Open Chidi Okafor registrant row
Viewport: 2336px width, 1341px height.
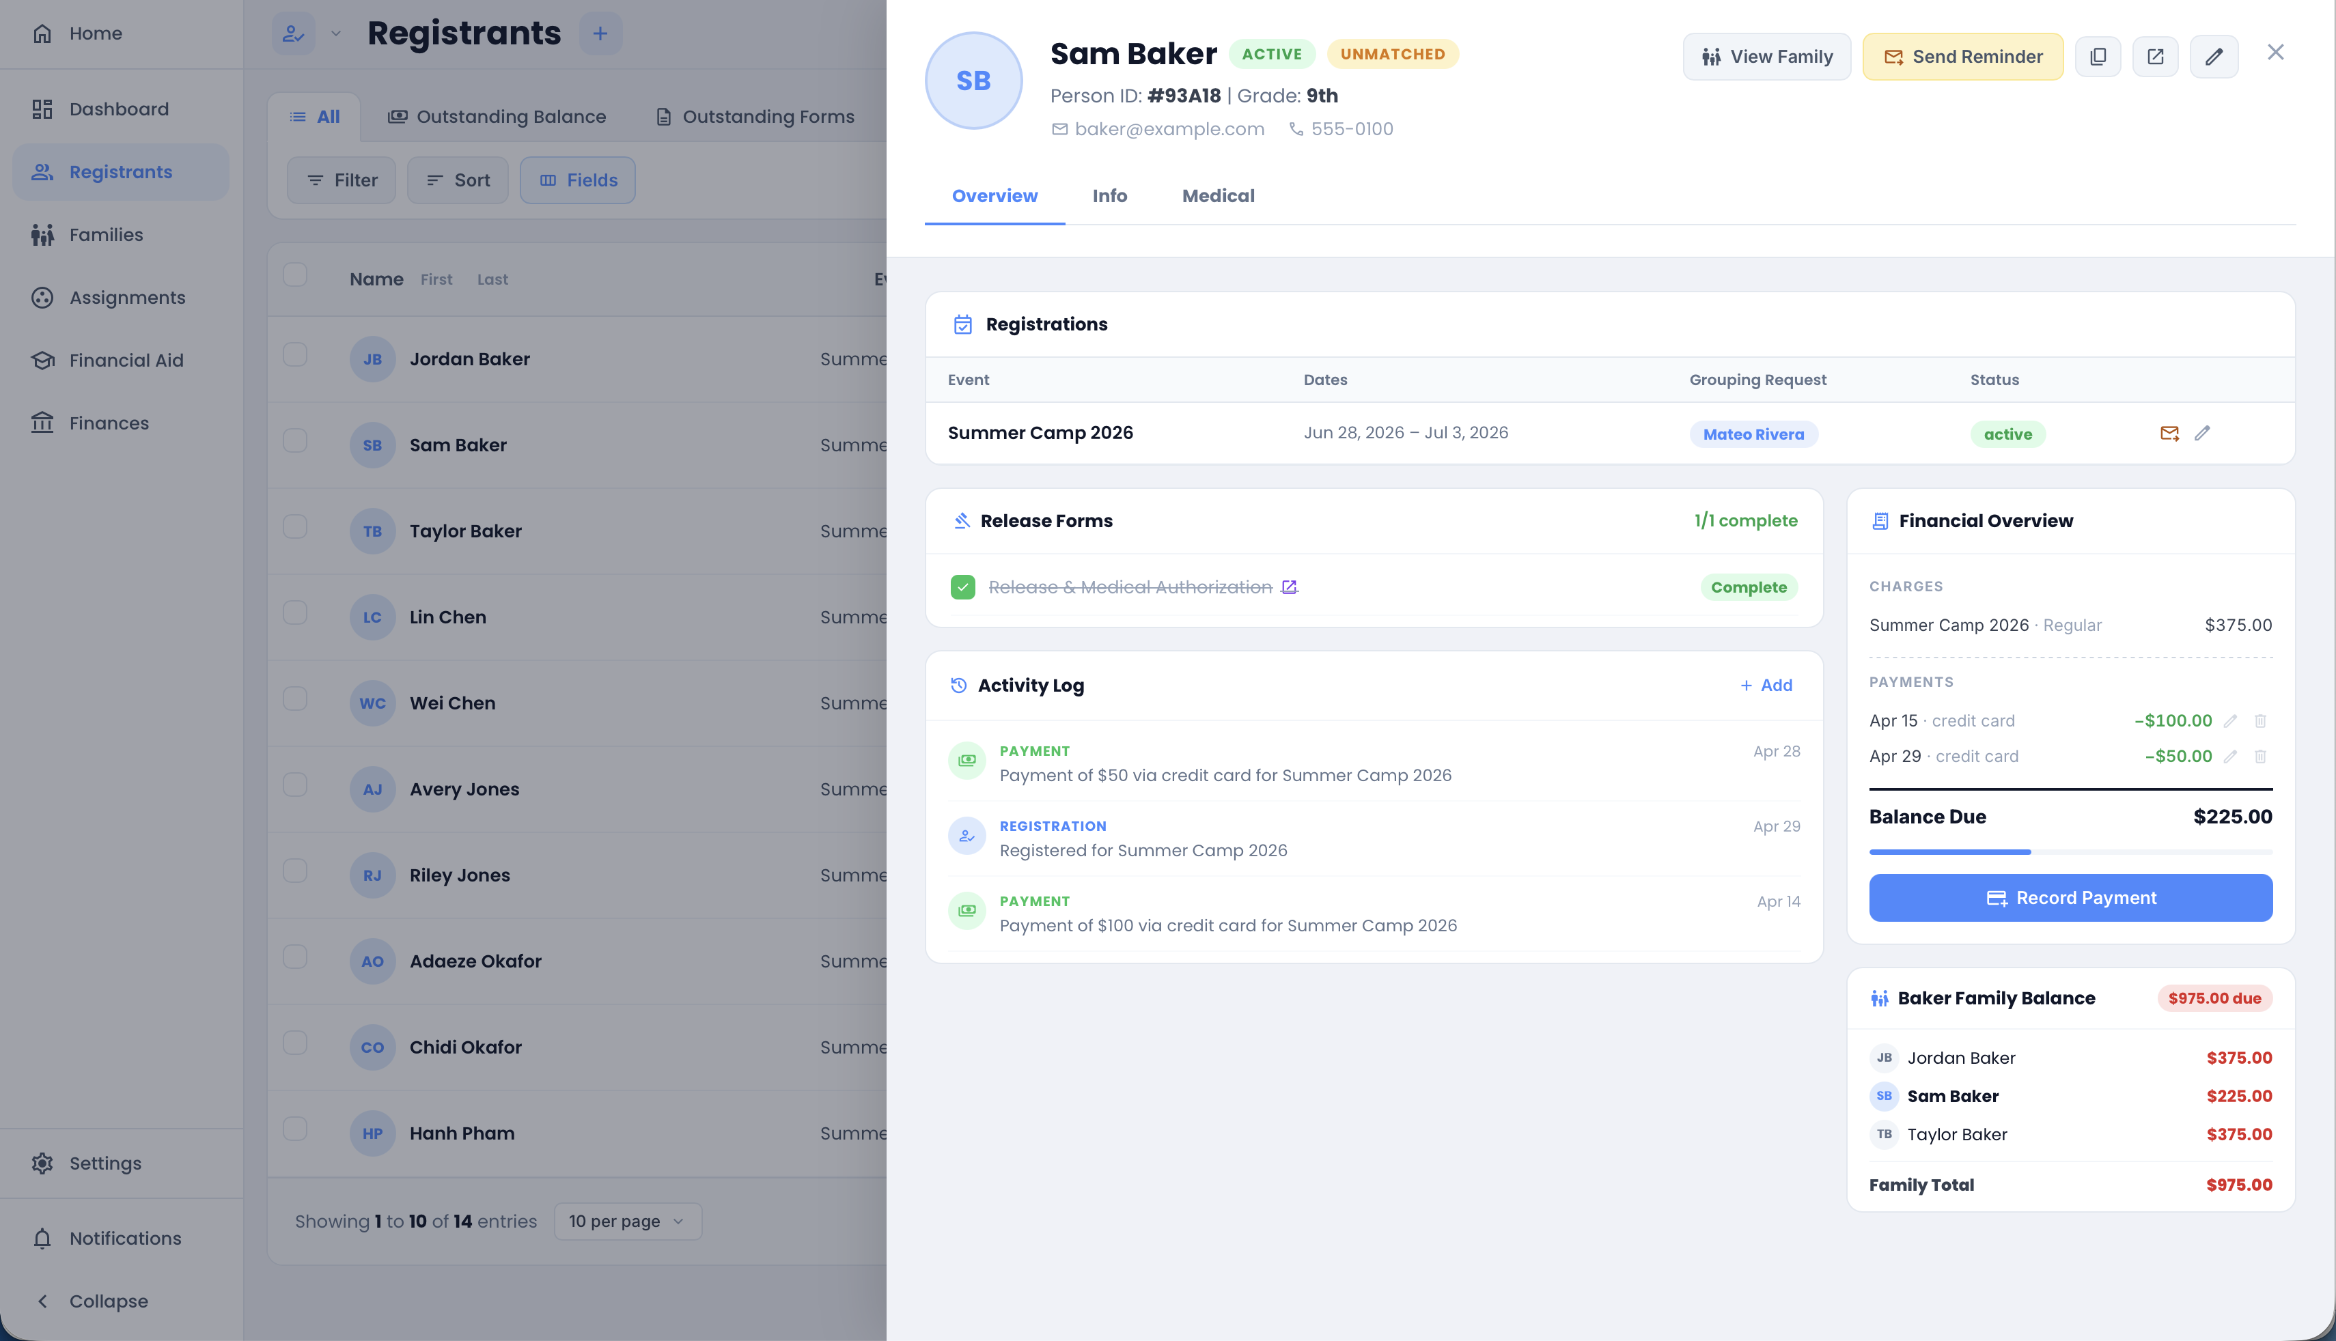pos(576,1047)
